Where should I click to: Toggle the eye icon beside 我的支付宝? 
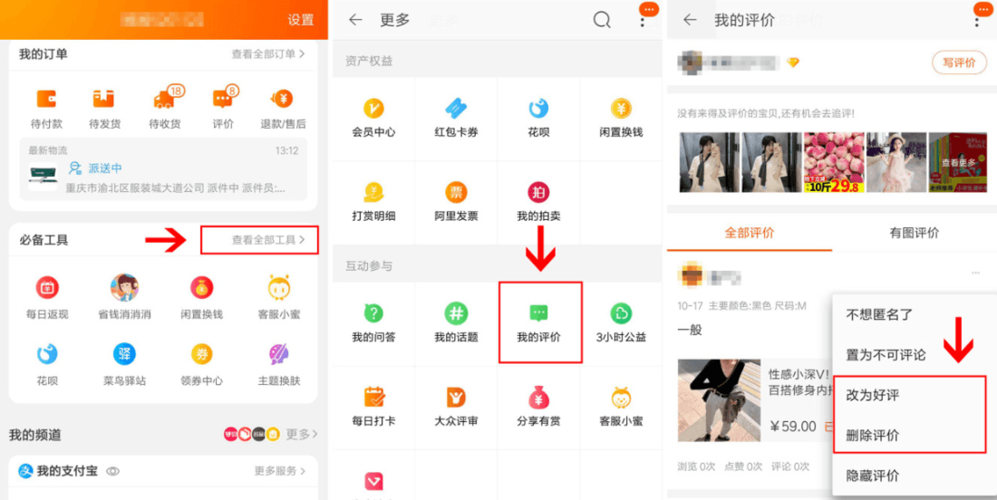(x=113, y=471)
